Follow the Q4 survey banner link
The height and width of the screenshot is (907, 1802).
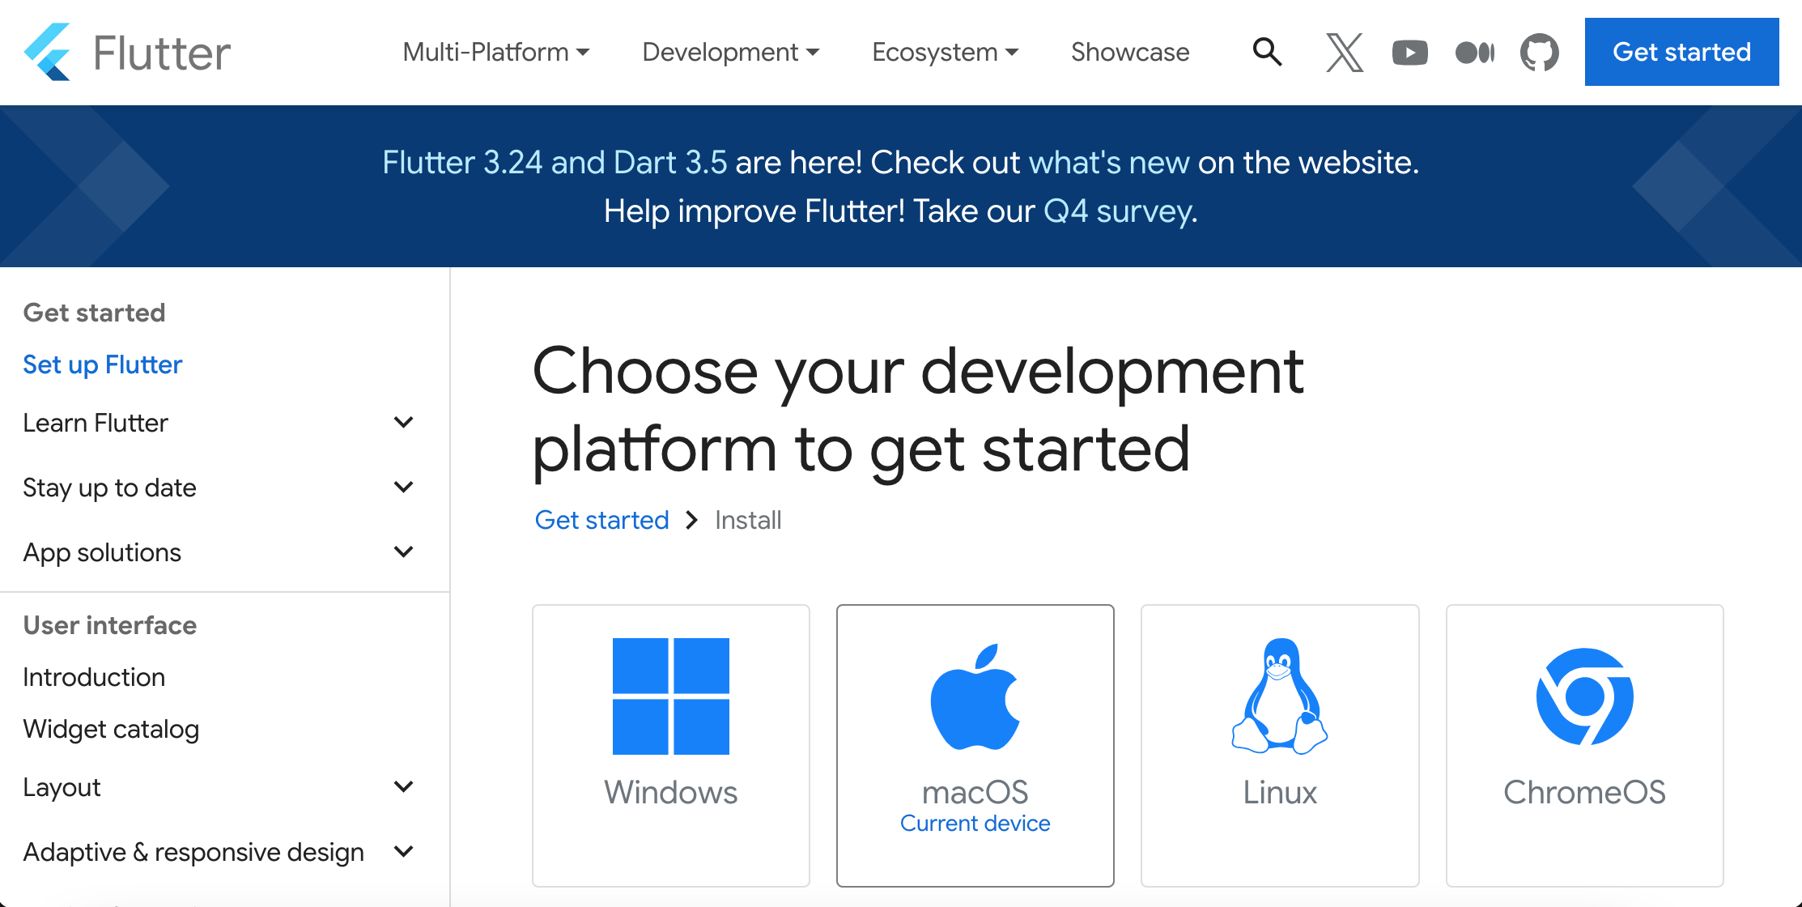[1118, 211]
